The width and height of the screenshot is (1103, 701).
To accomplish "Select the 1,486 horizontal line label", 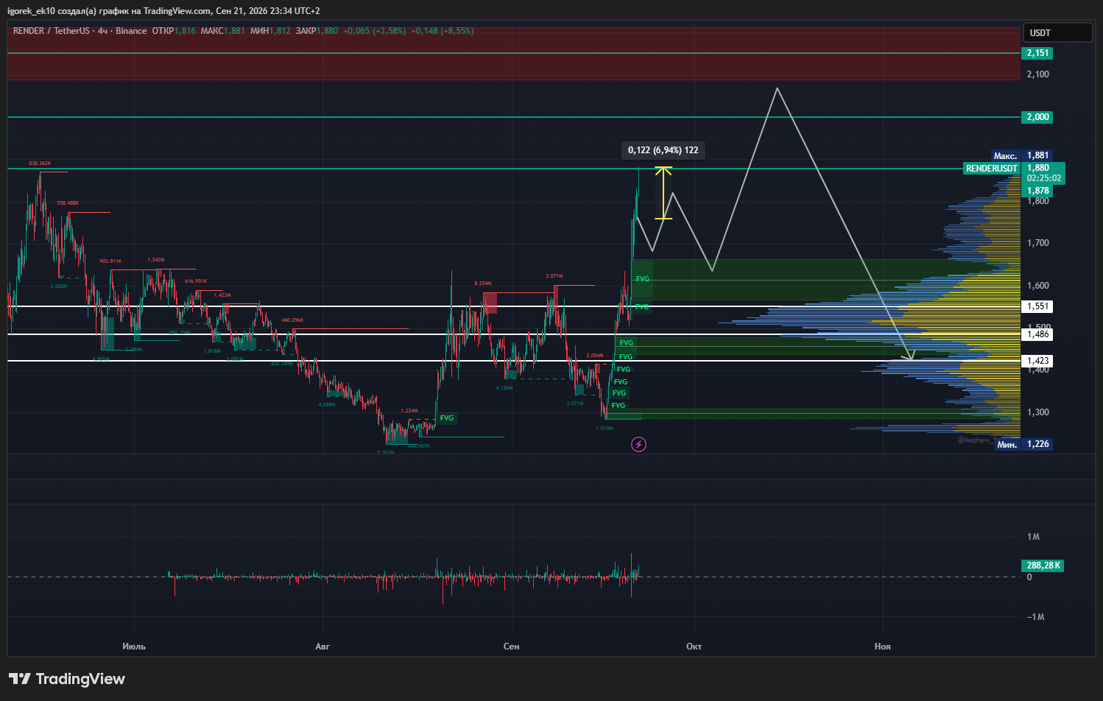I will click(1037, 334).
